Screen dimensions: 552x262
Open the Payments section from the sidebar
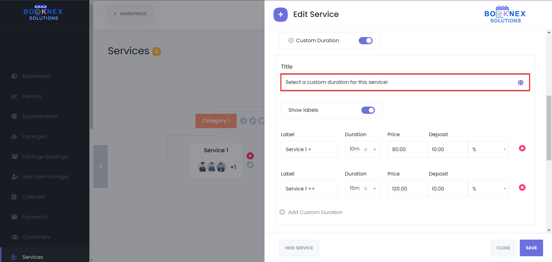tap(35, 217)
